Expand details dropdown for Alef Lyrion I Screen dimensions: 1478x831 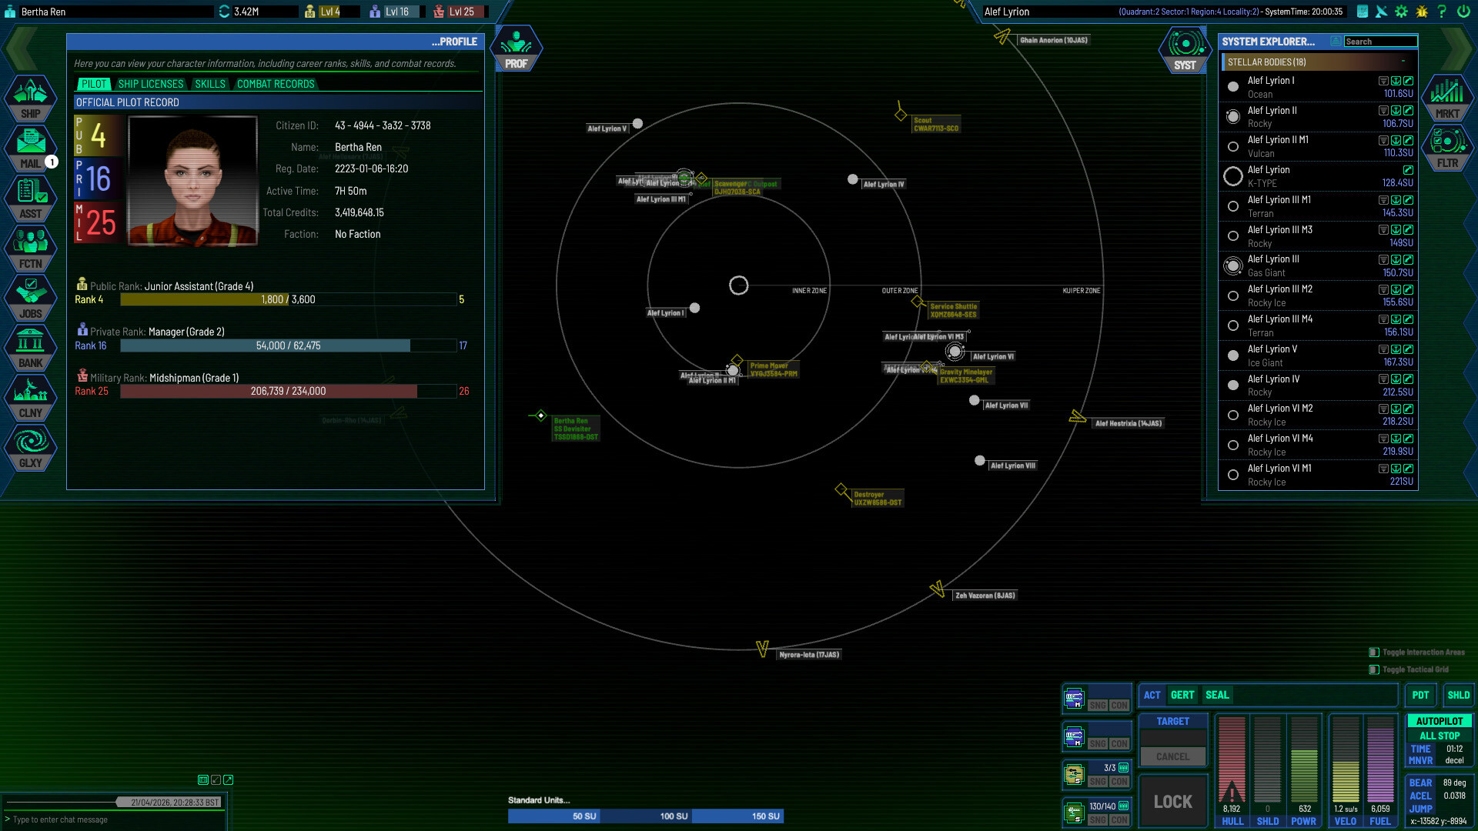click(1383, 81)
